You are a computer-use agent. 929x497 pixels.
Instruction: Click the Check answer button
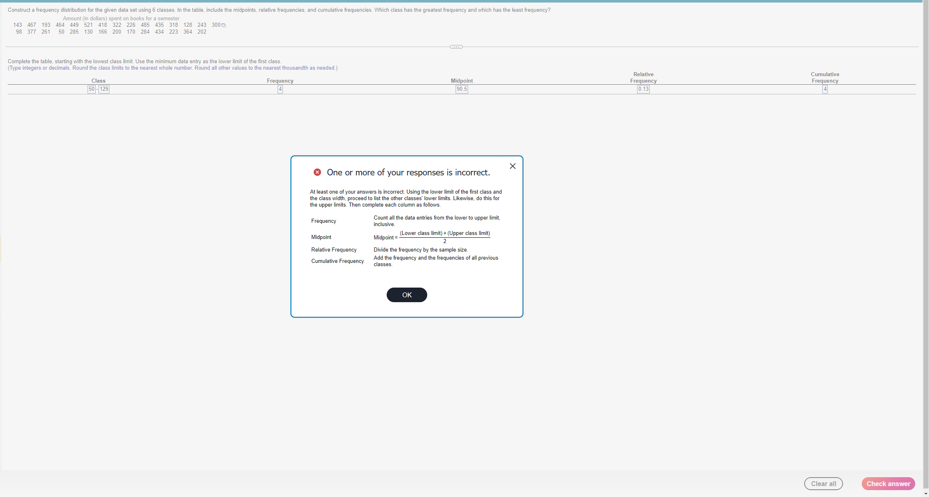click(x=888, y=484)
